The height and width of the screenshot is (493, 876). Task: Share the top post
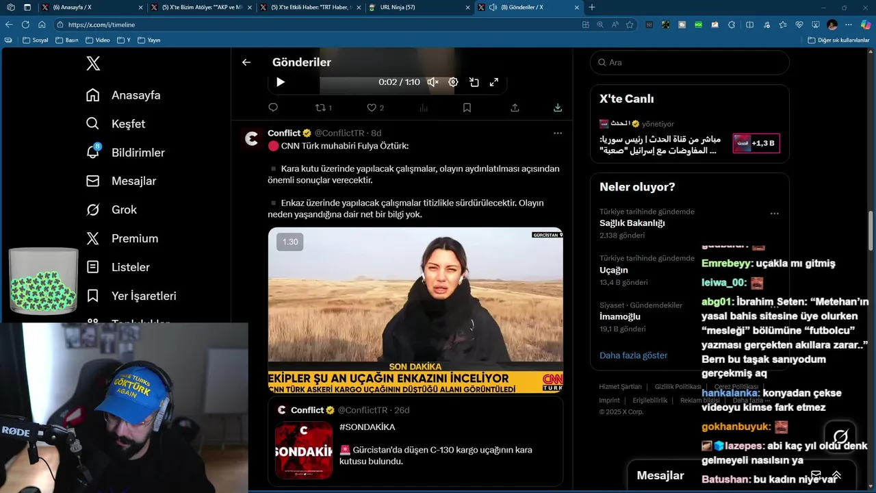point(515,108)
